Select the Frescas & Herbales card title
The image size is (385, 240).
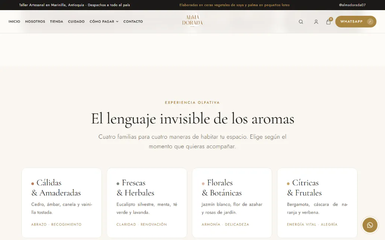(x=135, y=187)
